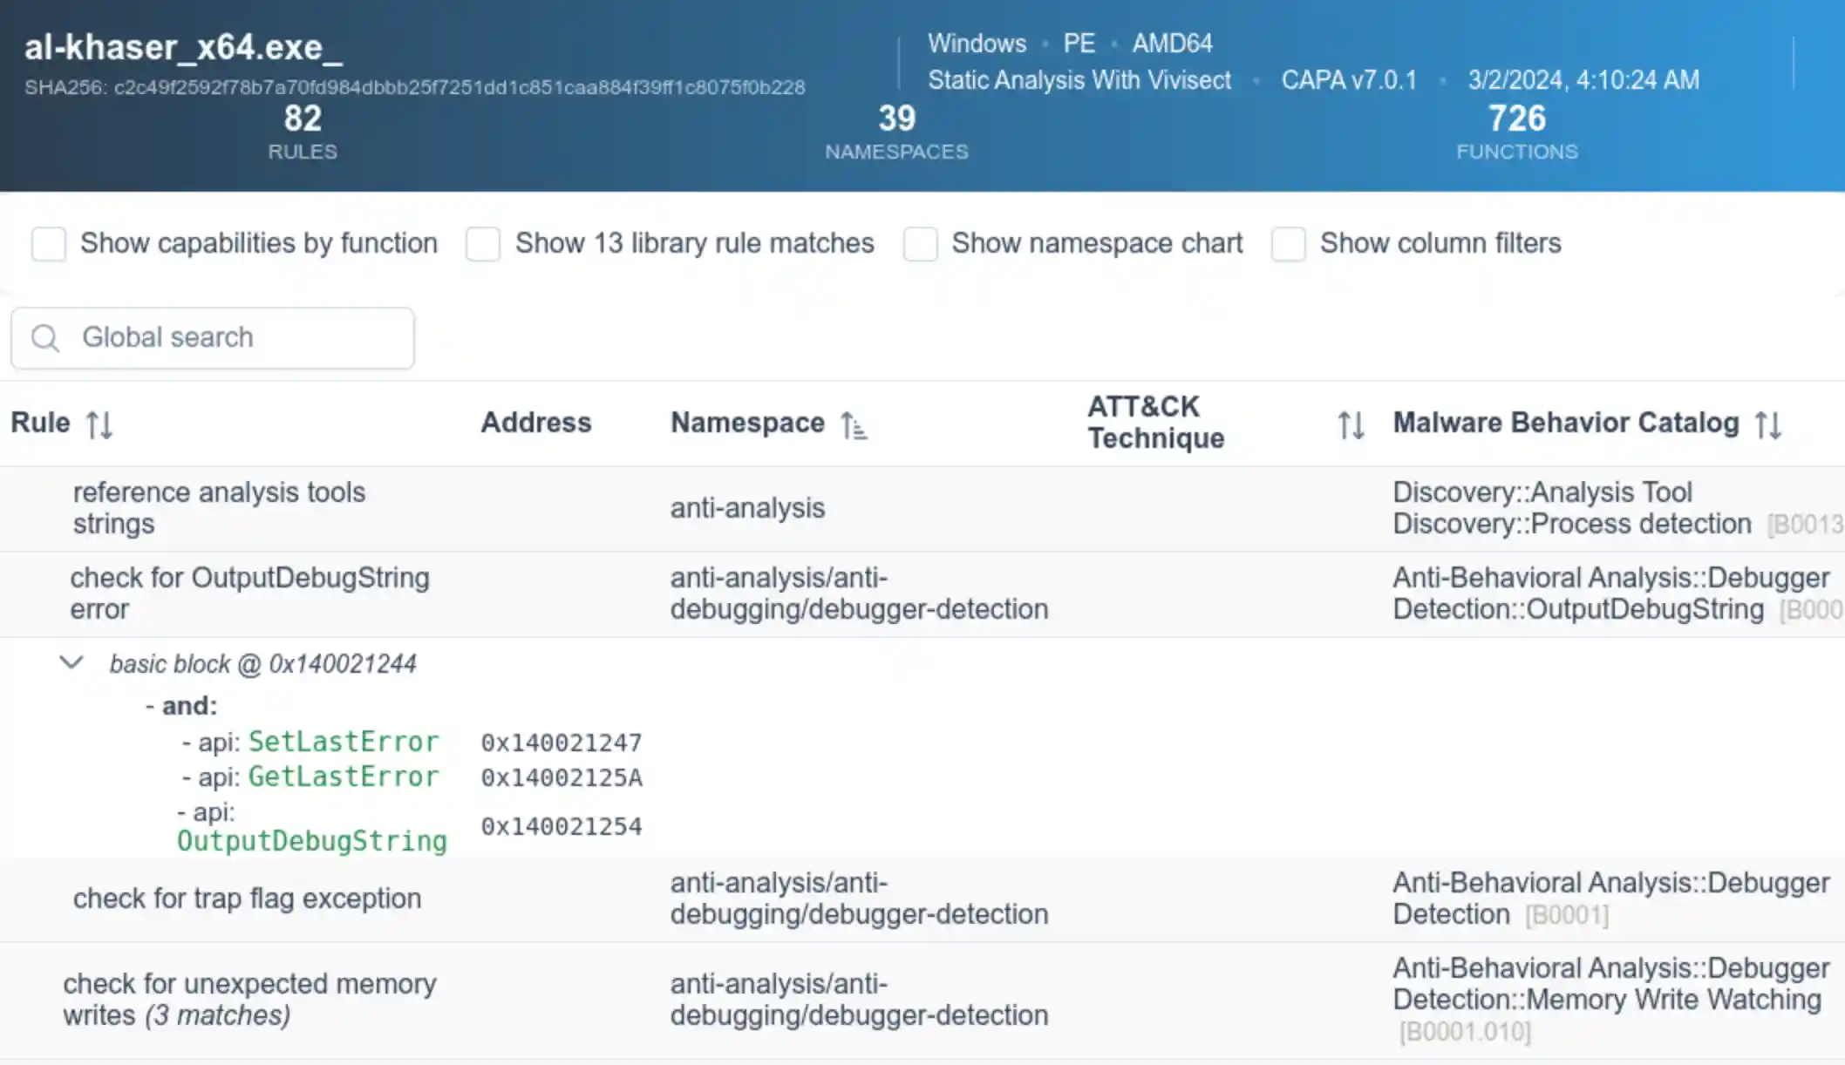1845x1065 pixels.
Task: Click the B0001 behavior catalog identifier
Action: pos(1566,914)
